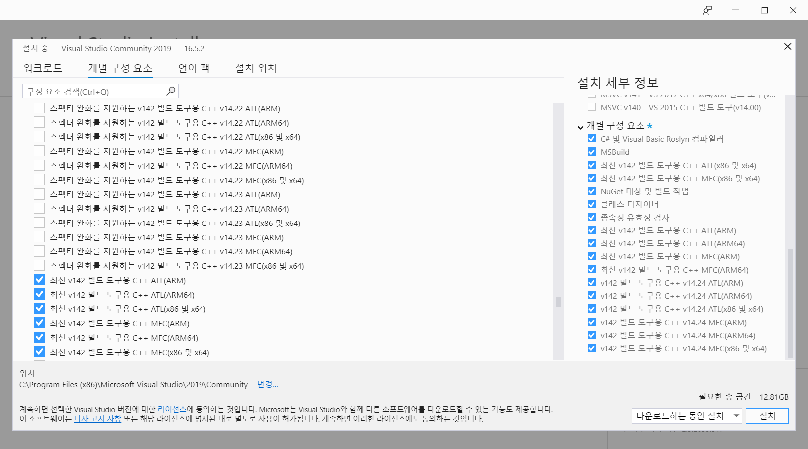Uncheck NuGet 대상 및 빌드 작업 in details
The image size is (808, 449).
[592, 191]
